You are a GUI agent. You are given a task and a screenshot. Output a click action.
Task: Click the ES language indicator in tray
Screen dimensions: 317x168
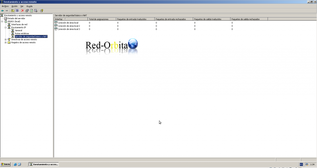point(301,164)
